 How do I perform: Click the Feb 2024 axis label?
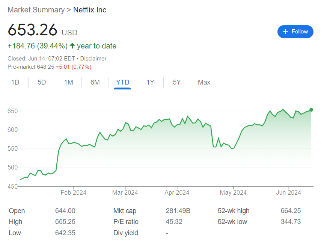[x=74, y=192]
